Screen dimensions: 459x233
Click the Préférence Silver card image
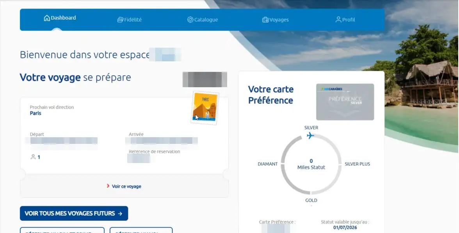(x=345, y=102)
